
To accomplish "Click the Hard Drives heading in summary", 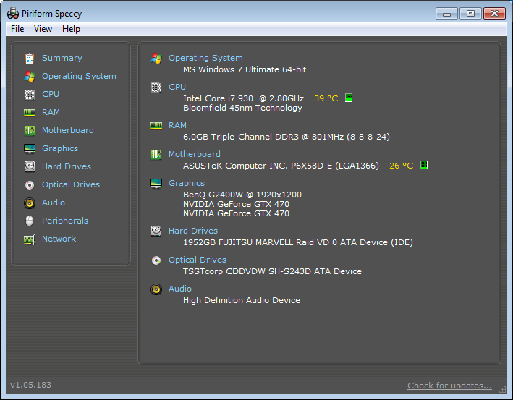I will click(193, 231).
